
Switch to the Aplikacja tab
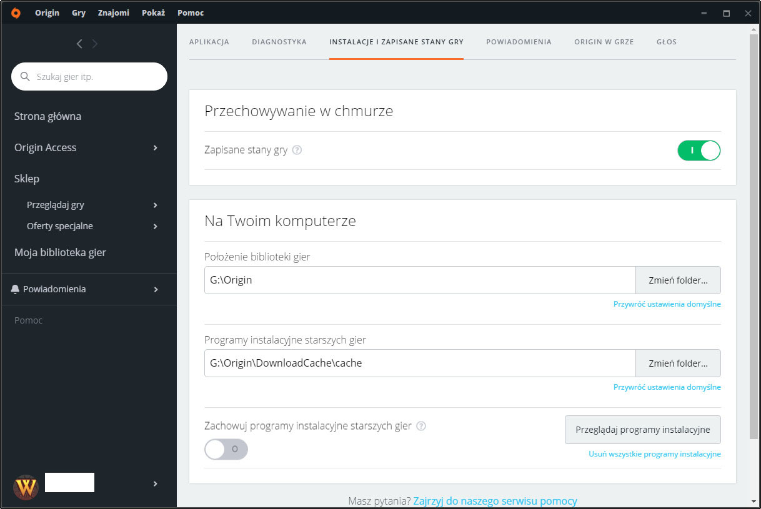[209, 42]
